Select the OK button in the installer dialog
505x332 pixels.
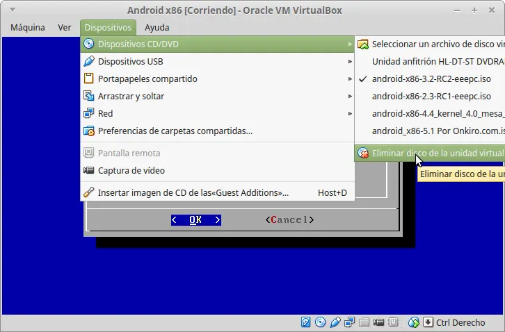(x=196, y=219)
